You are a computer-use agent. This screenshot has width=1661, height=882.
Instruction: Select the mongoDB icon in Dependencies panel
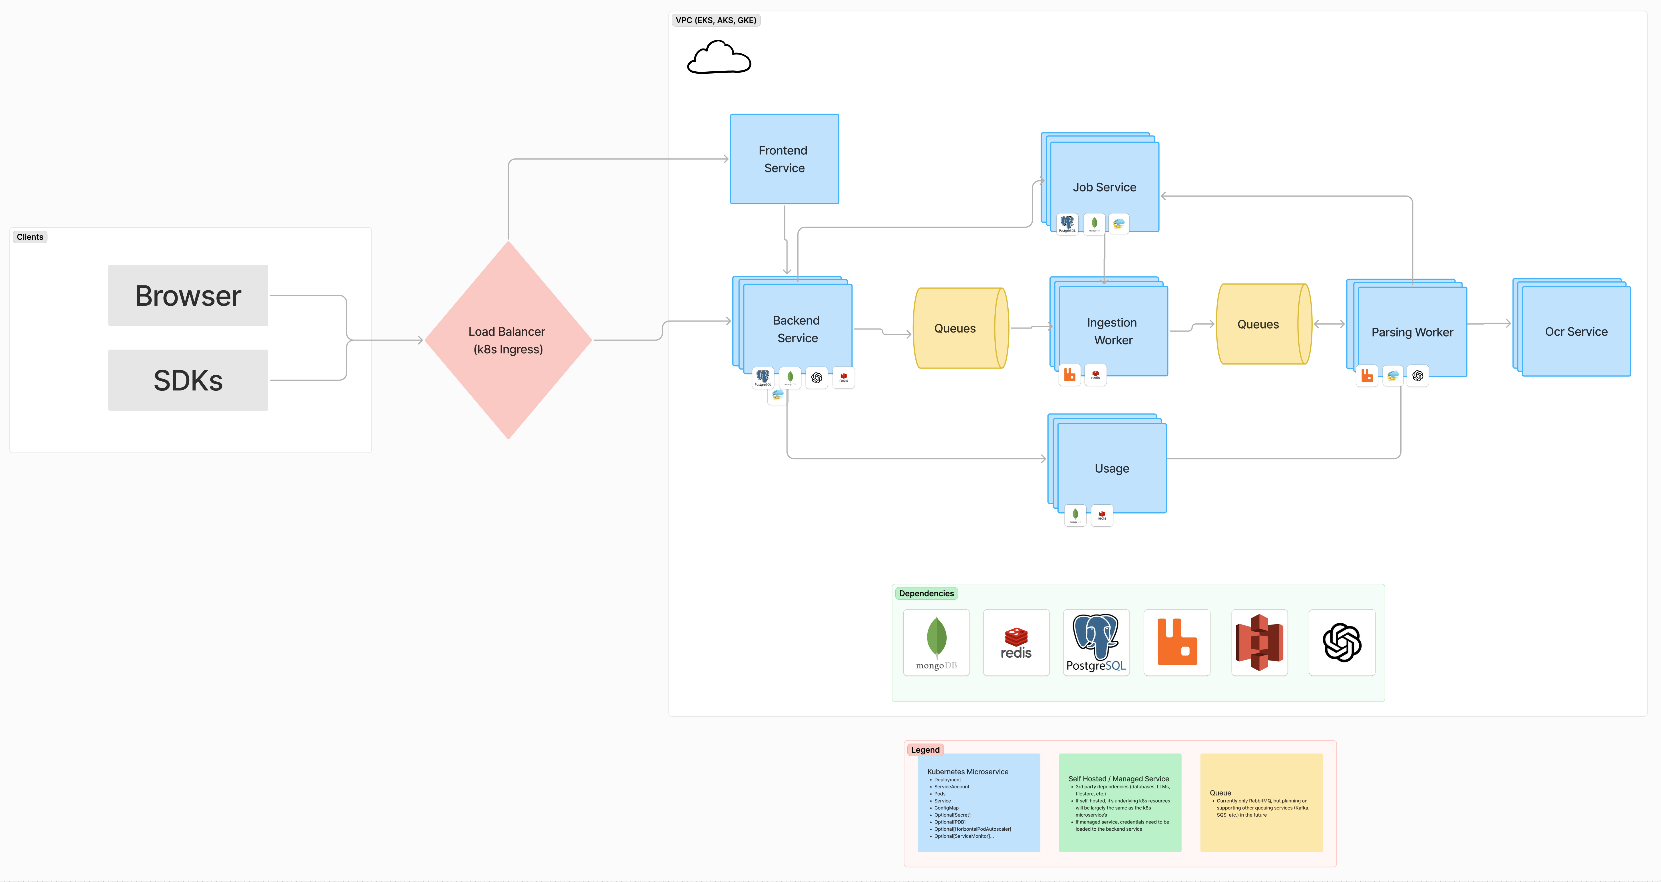(936, 643)
